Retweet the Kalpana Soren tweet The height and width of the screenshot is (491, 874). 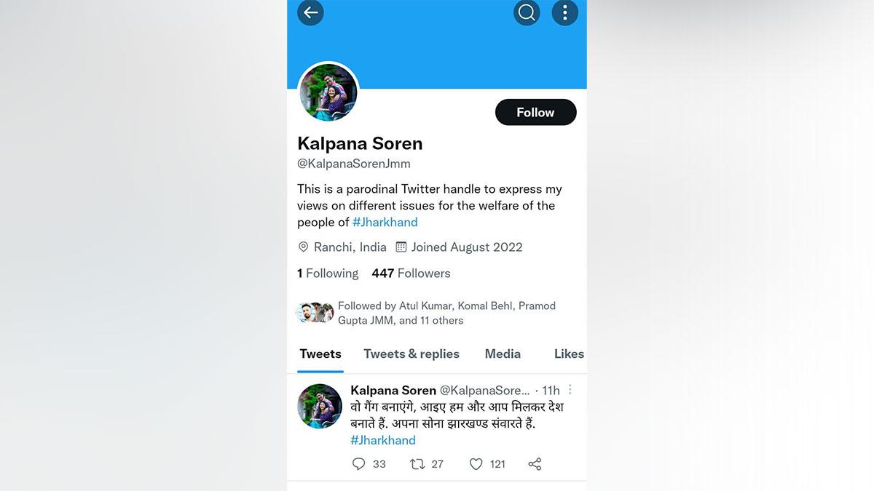tap(417, 464)
